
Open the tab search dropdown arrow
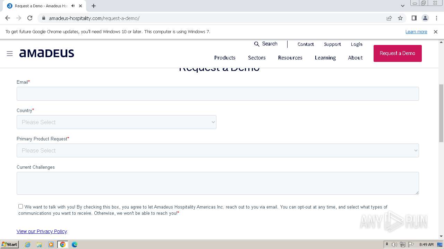coord(403,6)
